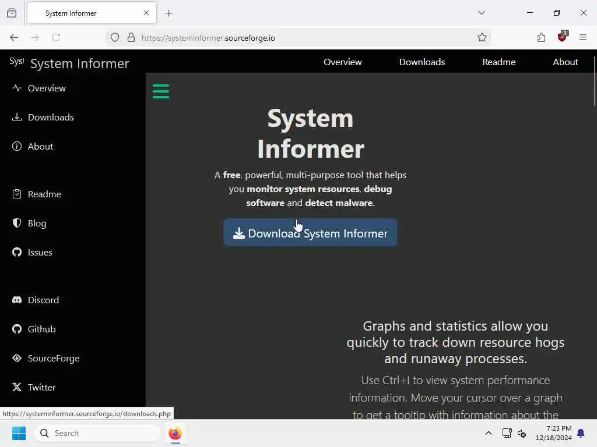Expand the list all tabs dropdown
The image size is (597, 447).
click(482, 13)
